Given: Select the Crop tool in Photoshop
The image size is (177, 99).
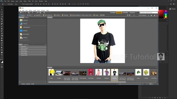Looking at the screenshot, I should 2,19.
